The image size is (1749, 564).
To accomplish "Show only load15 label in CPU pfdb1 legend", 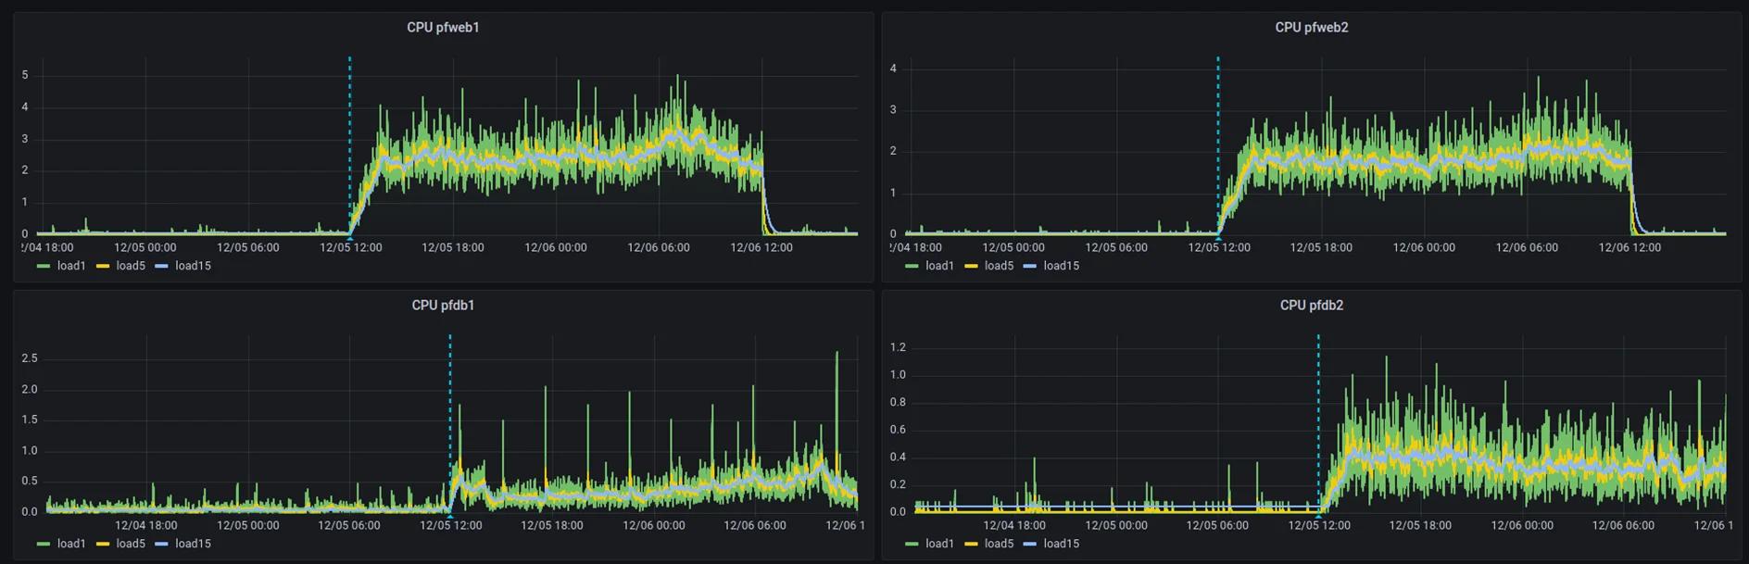I will [x=193, y=544].
